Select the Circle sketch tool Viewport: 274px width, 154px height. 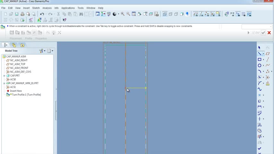(260, 65)
